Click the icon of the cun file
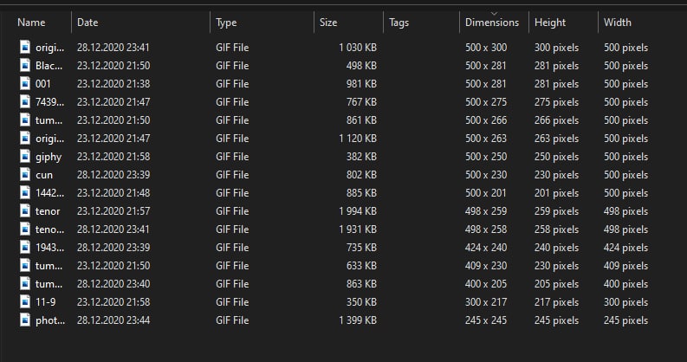687x362 pixels. 25,174
